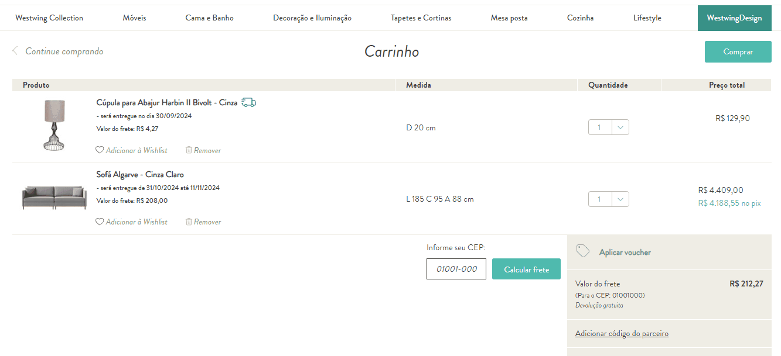Click the R$ 129,90 price
The height and width of the screenshot is (356, 781).
click(732, 118)
